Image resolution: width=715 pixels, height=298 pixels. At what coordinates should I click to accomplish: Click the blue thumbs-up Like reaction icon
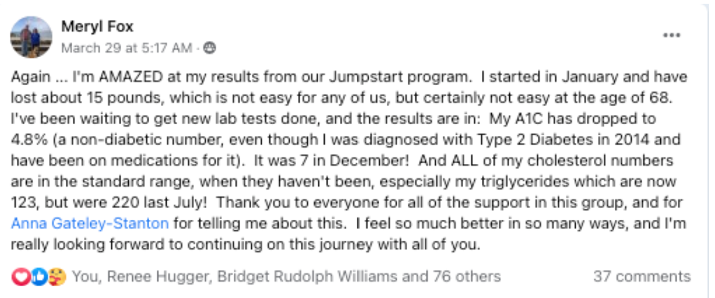(x=39, y=276)
